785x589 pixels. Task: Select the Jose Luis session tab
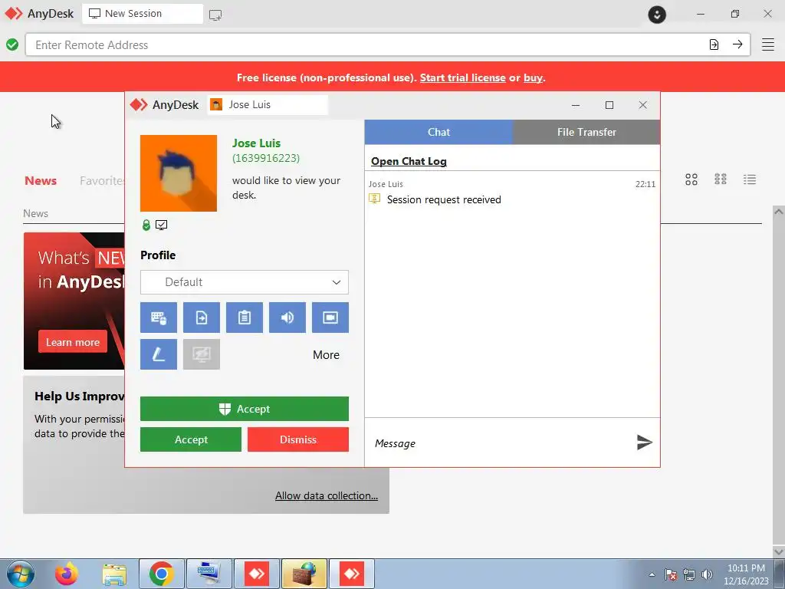click(x=268, y=104)
